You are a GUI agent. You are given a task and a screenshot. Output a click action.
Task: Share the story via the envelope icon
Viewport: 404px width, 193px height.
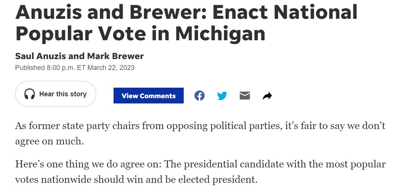[x=245, y=96]
